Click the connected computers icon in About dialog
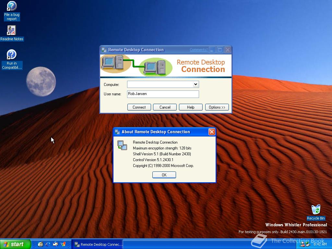This screenshot has height=249, width=332. (122, 145)
